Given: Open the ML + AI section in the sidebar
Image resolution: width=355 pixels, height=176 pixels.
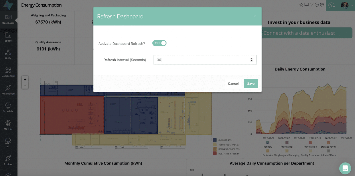Looking at the screenshot, I should point(8,125).
